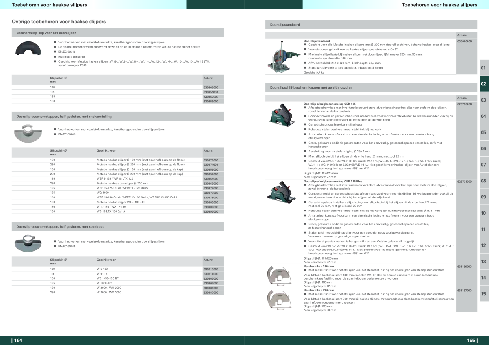Select article number 630351000
Screen dimensions: 489x345
click(x=211, y=92)
